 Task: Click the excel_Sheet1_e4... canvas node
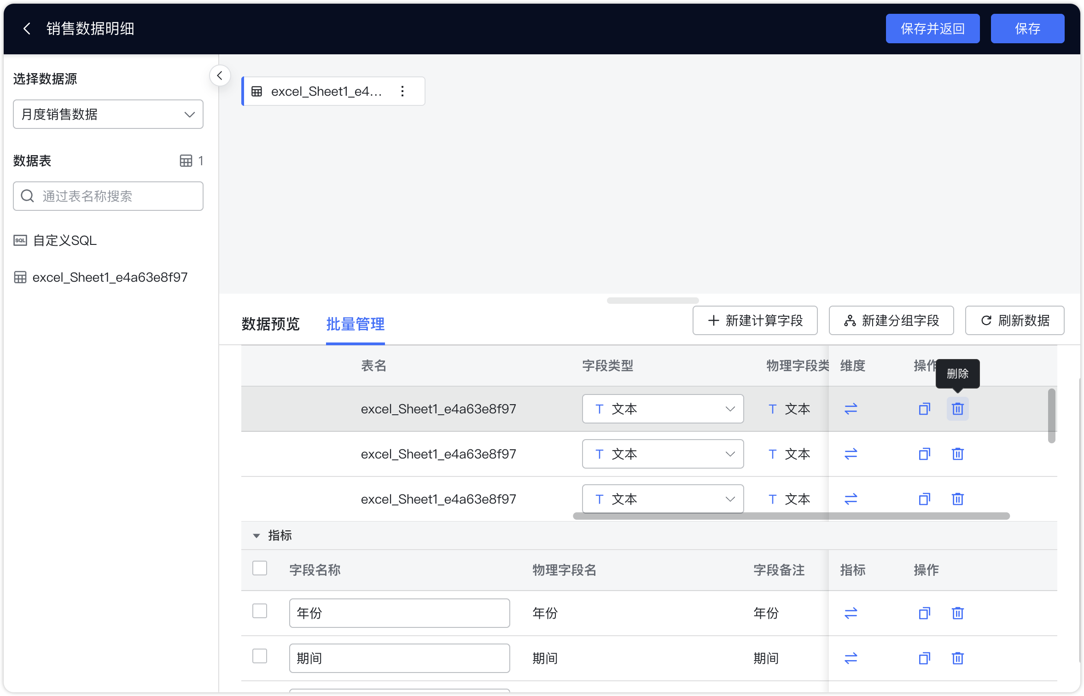tap(333, 91)
